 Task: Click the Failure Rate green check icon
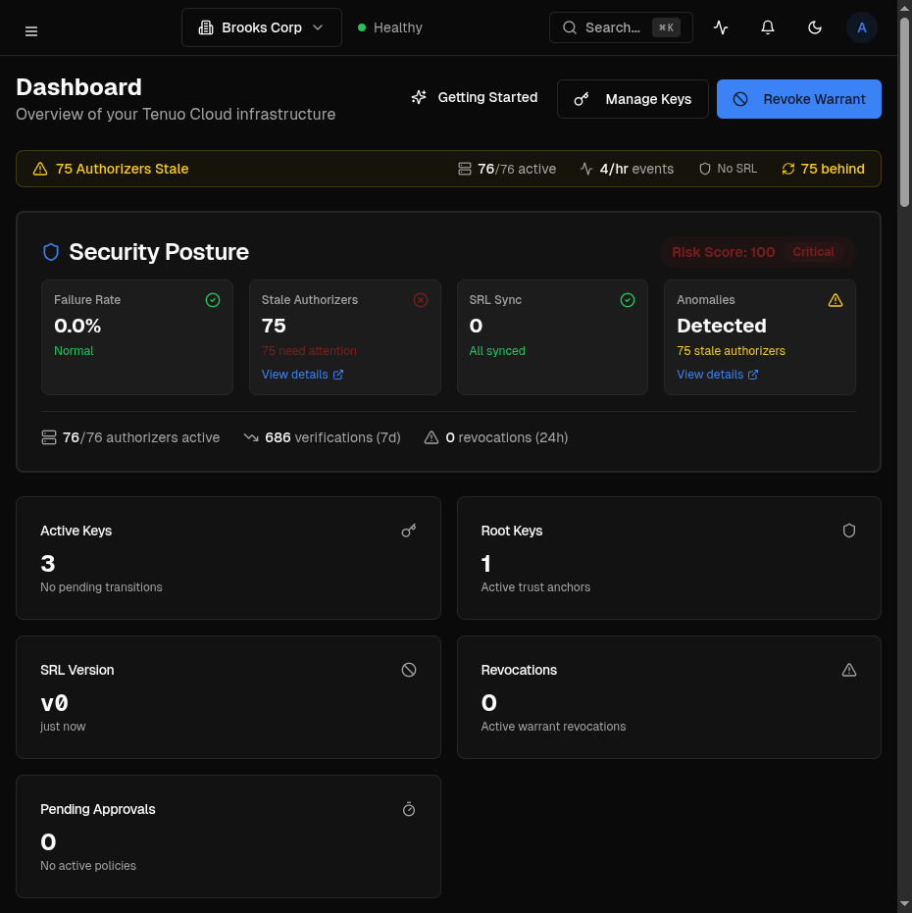(x=213, y=300)
